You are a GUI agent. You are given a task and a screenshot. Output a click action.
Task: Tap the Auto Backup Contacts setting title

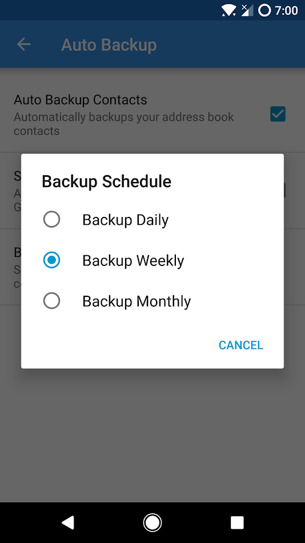tap(81, 100)
